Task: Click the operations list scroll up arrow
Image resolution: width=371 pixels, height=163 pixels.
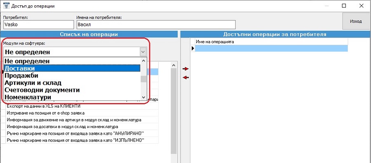Action: (x=174, y=65)
